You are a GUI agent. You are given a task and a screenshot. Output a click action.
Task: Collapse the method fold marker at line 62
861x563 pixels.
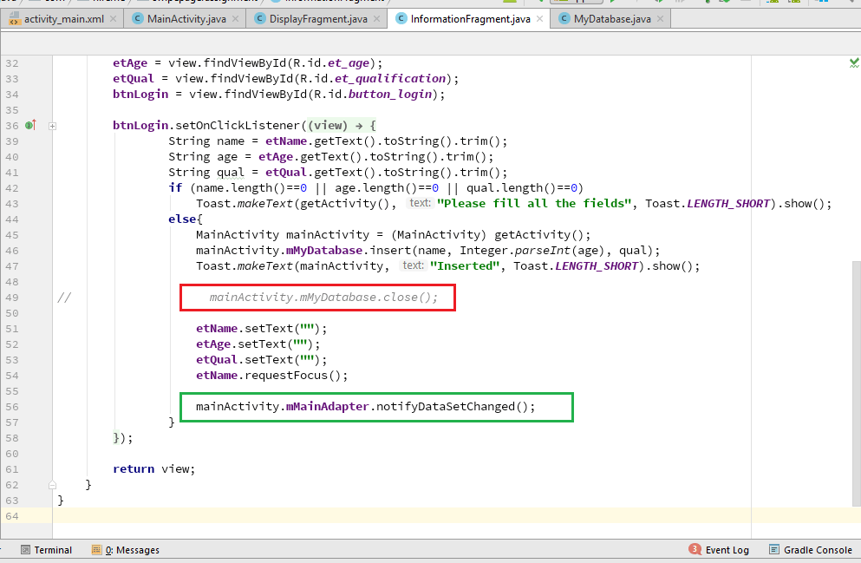(52, 485)
